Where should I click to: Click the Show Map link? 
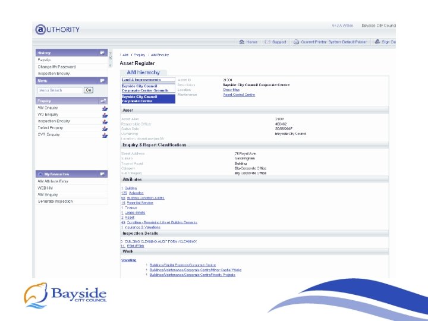231,90
